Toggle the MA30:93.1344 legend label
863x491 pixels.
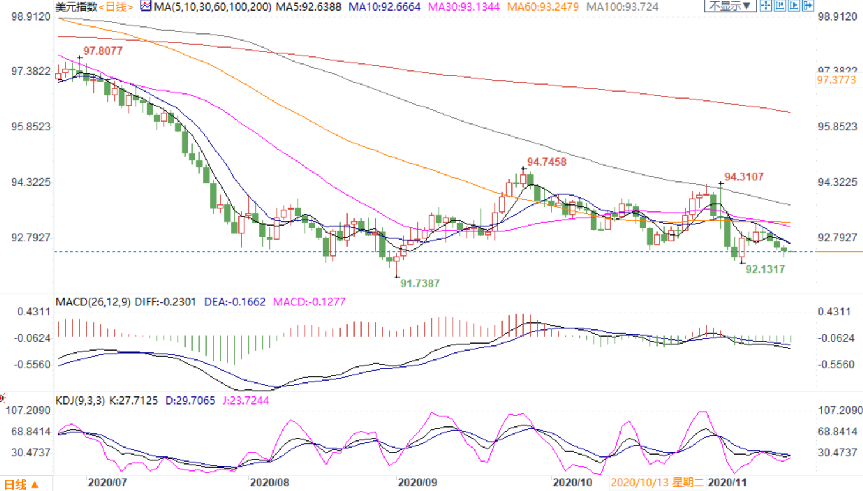click(x=464, y=6)
